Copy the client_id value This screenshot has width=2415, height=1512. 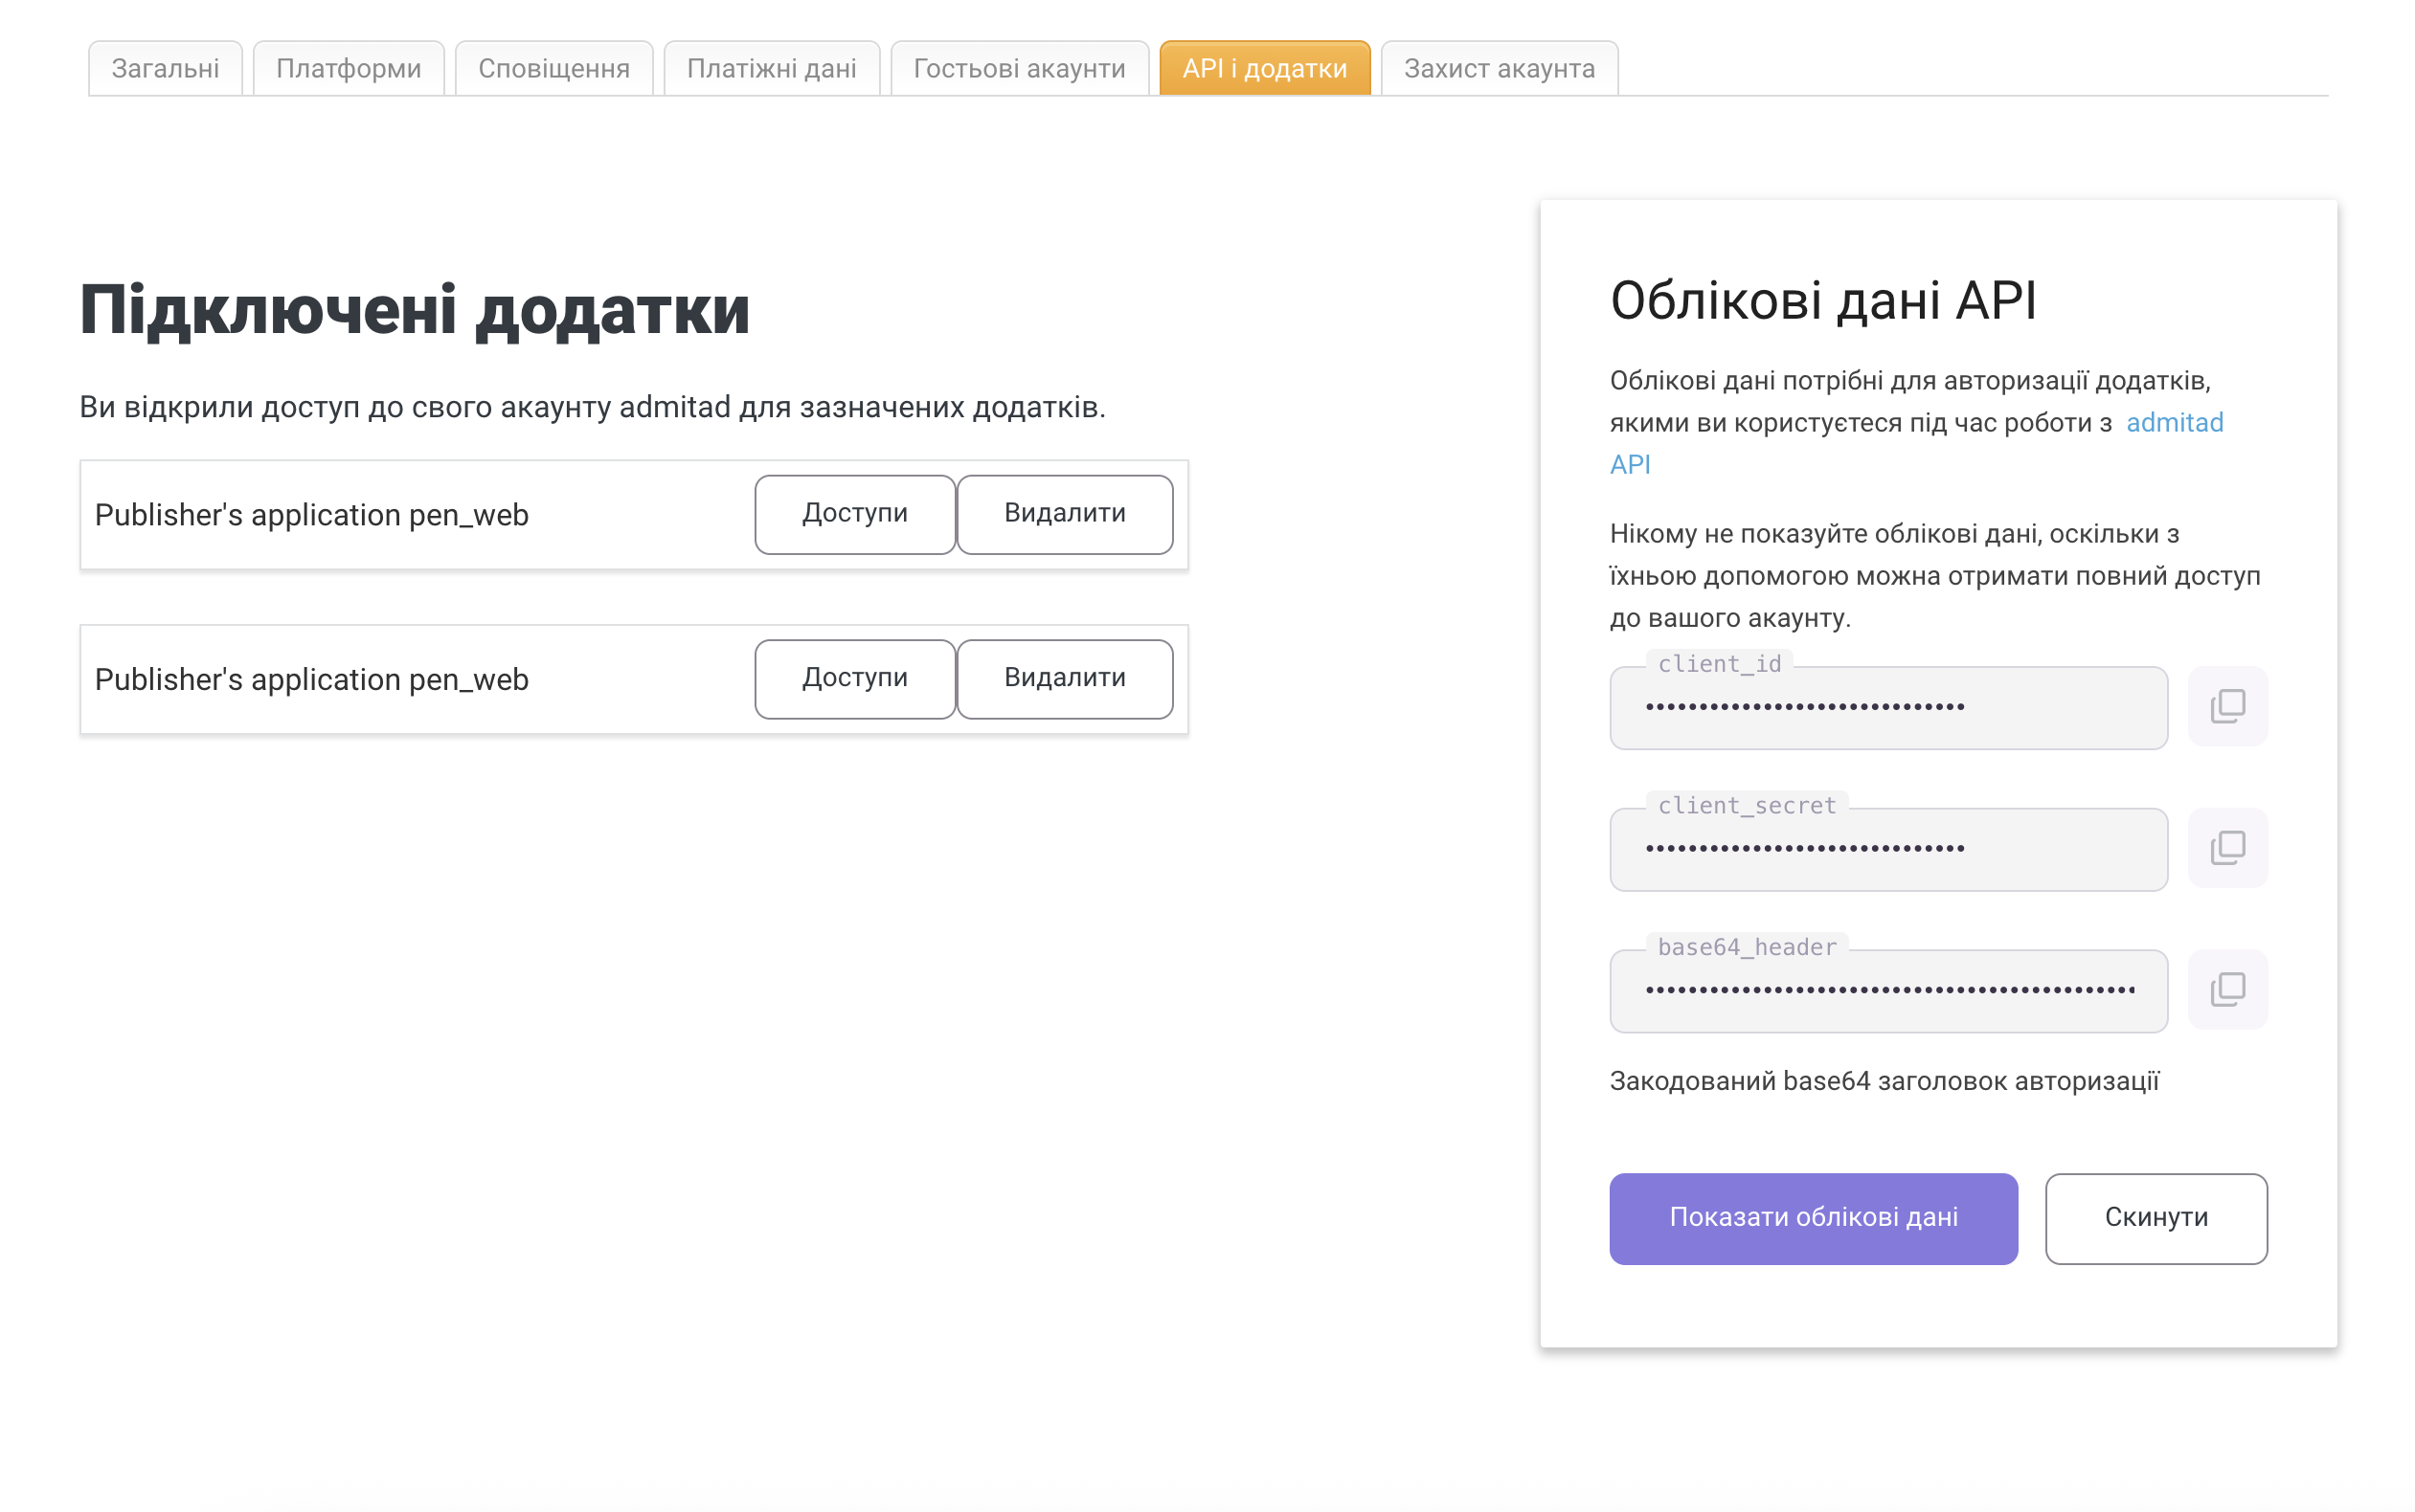pos(2227,706)
